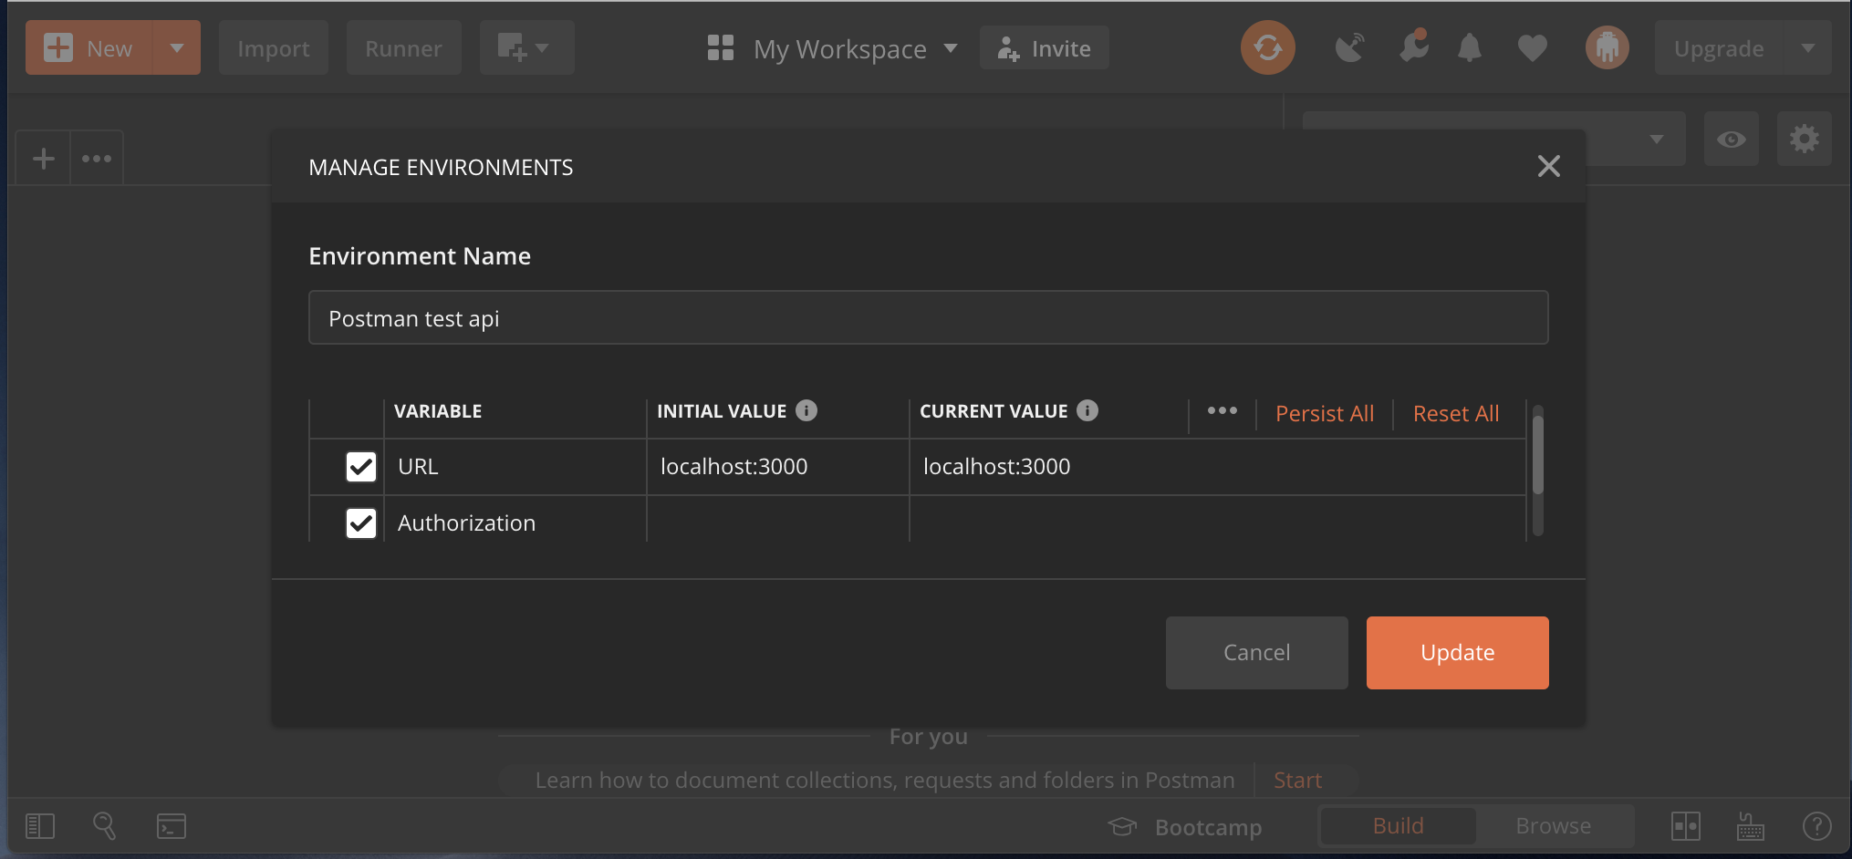Image resolution: width=1852 pixels, height=859 pixels.
Task: Click the heart icon
Action: tap(1533, 48)
